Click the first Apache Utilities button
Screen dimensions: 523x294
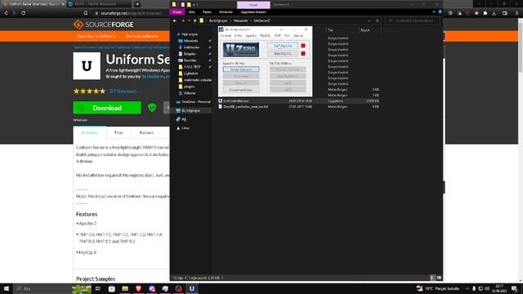[x=241, y=69]
